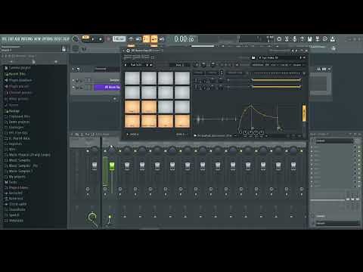Toggle the Insert 1 mute LED
363x272 pixels.
tap(105, 151)
